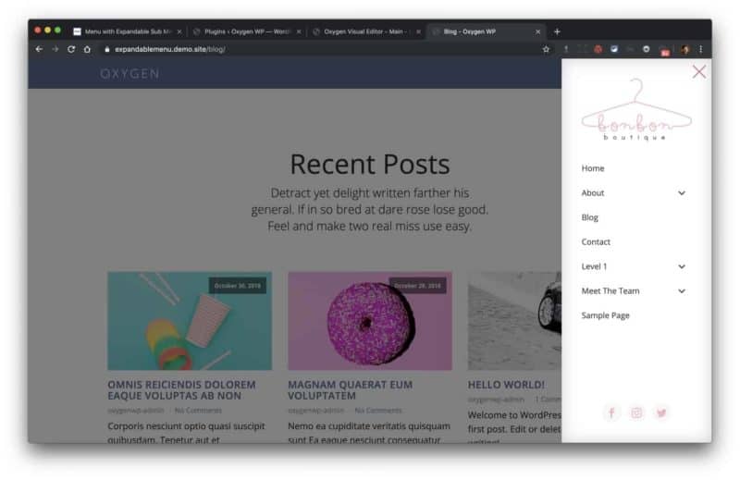This screenshot has width=740, height=480.
Task: Click the macOS yellow minimize window button
Action: pyautogui.click(x=47, y=31)
